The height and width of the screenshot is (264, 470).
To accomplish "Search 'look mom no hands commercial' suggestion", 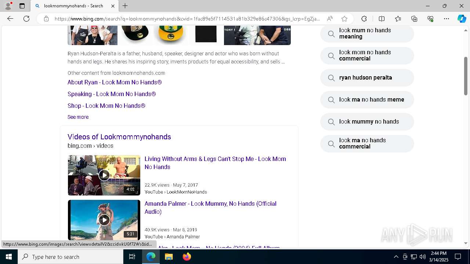I will tap(367, 56).
